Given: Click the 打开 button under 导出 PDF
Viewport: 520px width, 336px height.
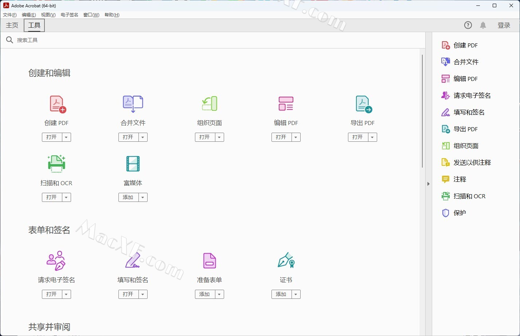Looking at the screenshot, I should click(358, 137).
